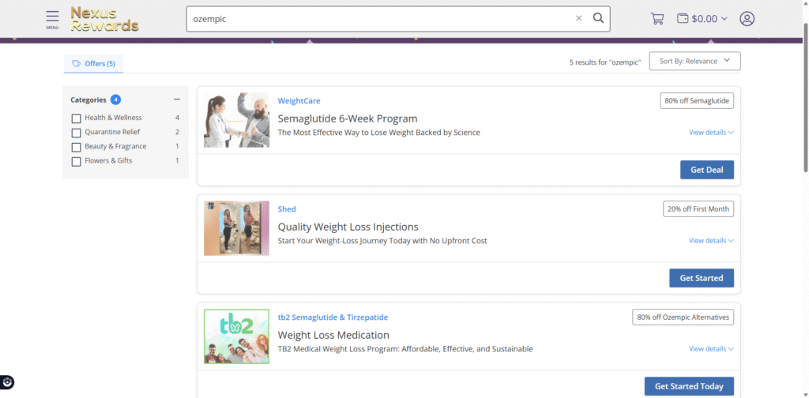Collapse the Categories filter panel
809x398 pixels.
click(177, 99)
